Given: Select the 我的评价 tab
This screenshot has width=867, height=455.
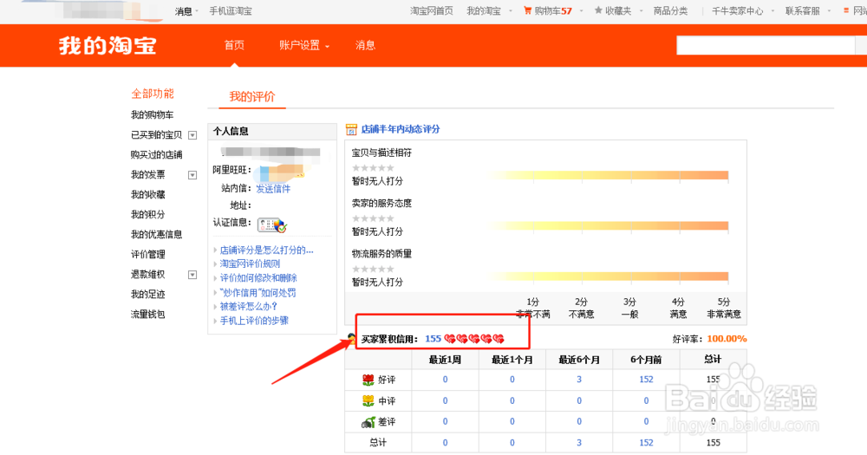Looking at the screenshot, I should pos(252,97).
